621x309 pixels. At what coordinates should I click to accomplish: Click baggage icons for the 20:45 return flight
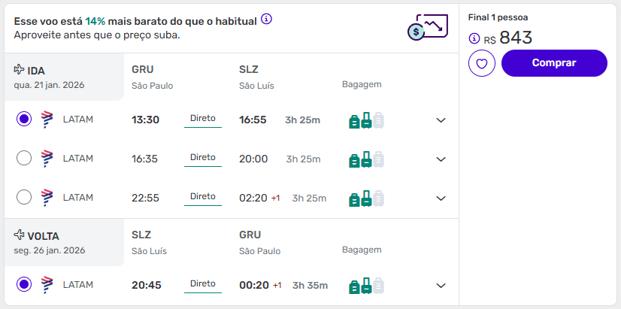click(x=366, y=285)
